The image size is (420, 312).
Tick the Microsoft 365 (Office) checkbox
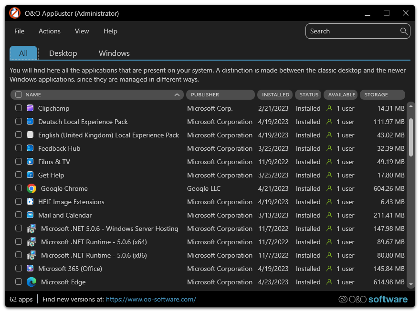pyautogui.click(x=19, y=268)
